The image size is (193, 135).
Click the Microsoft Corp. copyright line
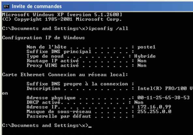click(x=62, y=19)
